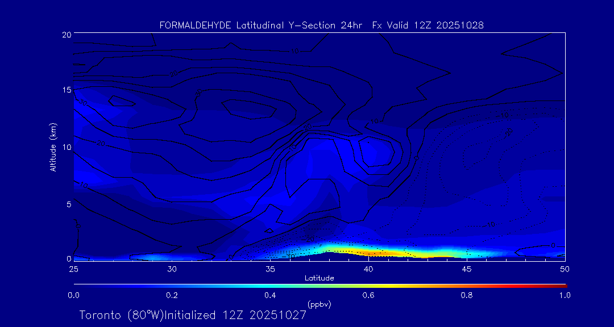This screenshot has height=327, width=614.
Task: Click the 'Altitude (km)' y-axis label
Action: coord(53,146)
